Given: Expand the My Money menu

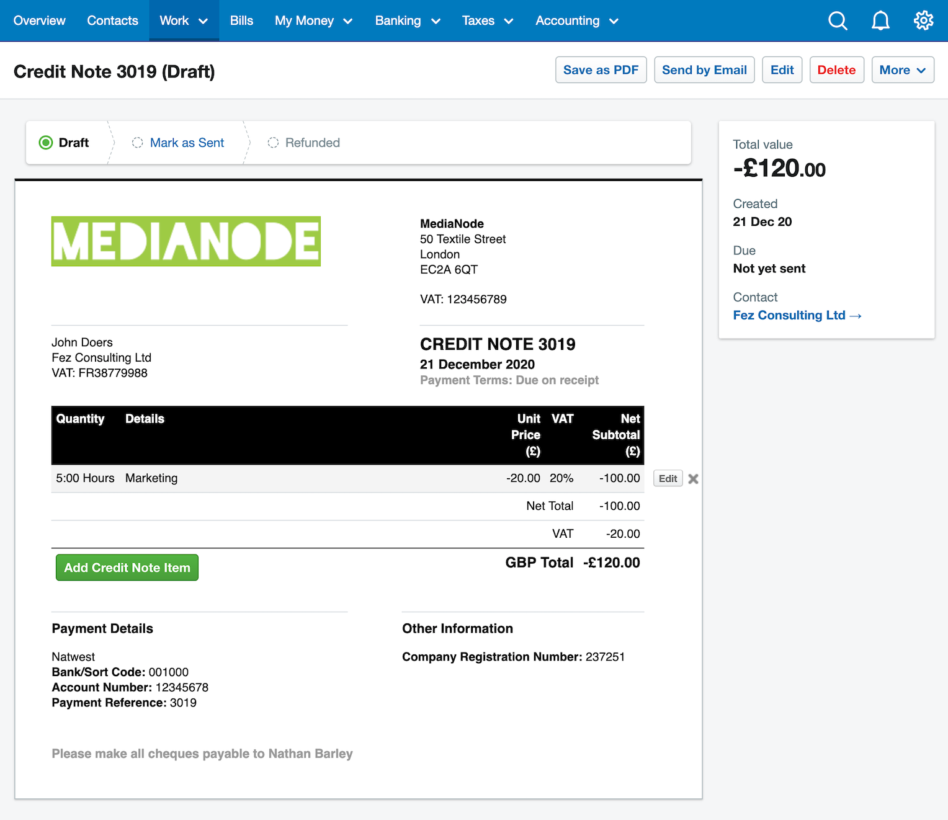Looking at the screenshot, I should 313,20.
